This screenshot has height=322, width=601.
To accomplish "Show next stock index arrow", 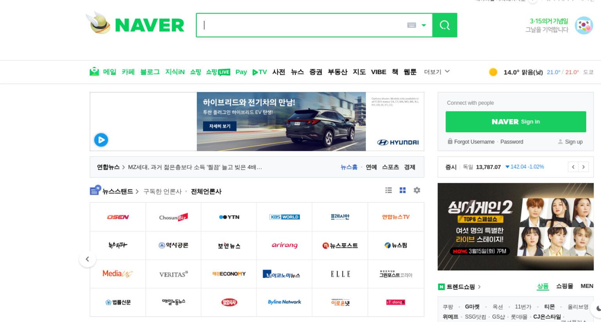I will (583, 167).
